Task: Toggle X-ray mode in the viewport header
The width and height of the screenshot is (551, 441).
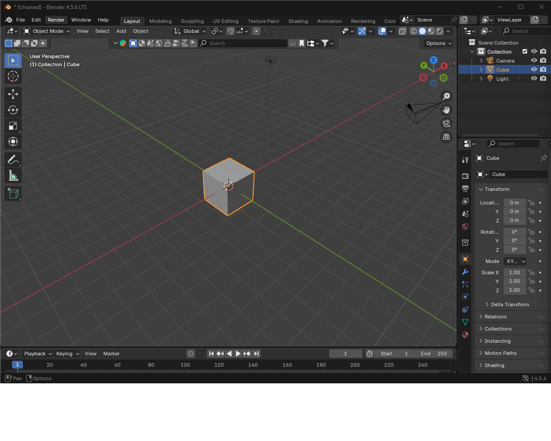Action: (403, 31)
